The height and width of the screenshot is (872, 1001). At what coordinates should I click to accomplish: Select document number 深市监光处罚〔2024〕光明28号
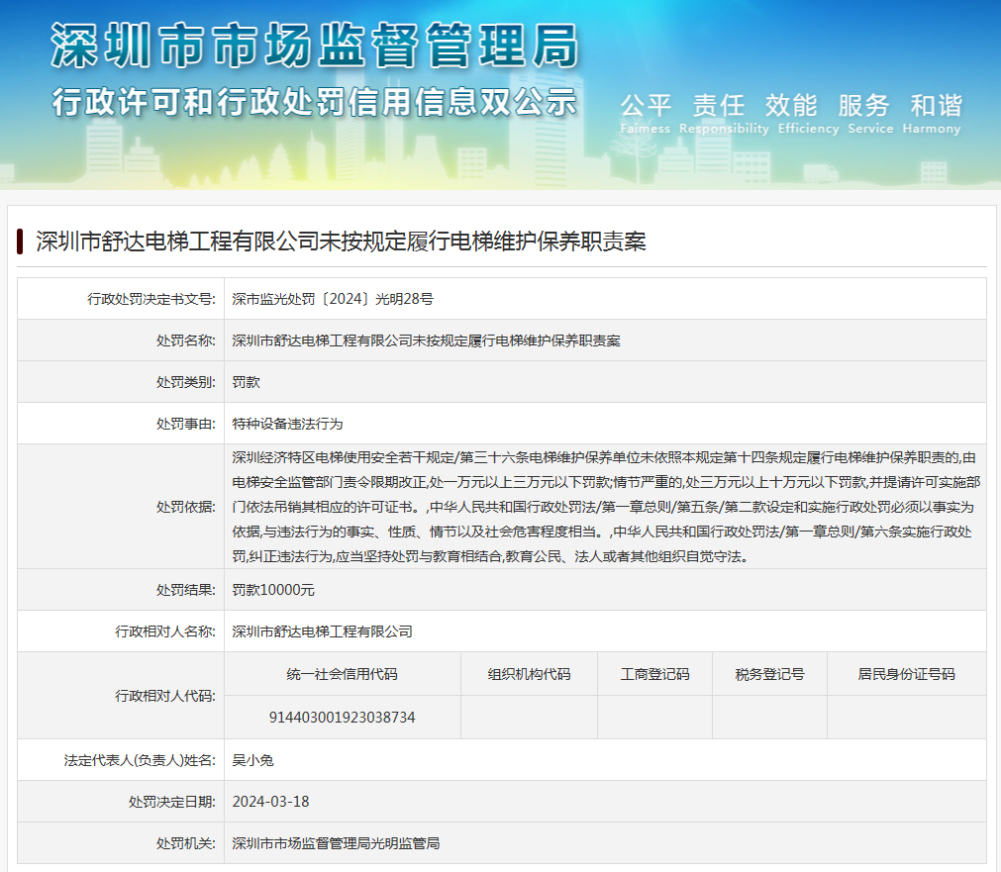[333, 299]
